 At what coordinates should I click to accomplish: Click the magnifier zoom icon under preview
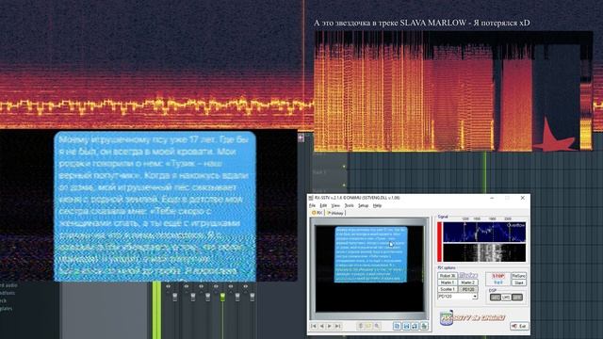click(377, 326)
